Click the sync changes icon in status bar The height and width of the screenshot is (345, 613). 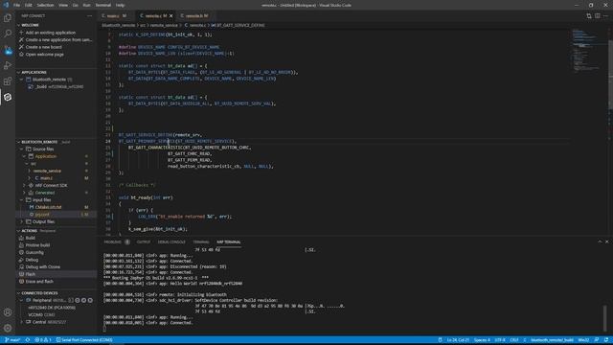pyautogui.click(x=28, y=340)
